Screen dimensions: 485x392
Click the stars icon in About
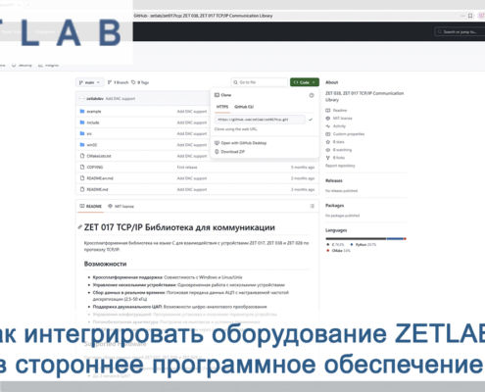(328, 142)
